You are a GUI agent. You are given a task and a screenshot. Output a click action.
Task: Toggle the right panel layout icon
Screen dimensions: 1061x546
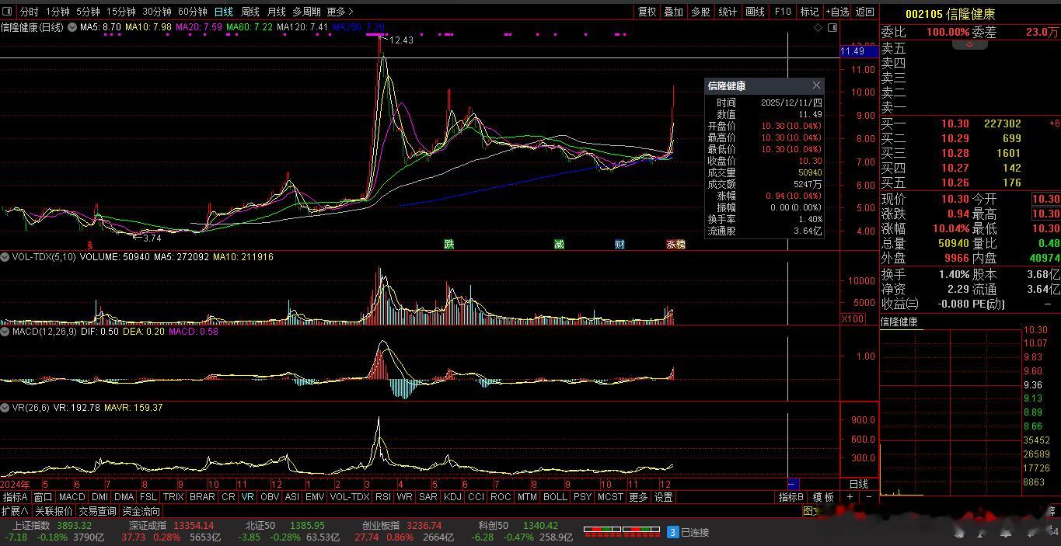pos(832,27)
